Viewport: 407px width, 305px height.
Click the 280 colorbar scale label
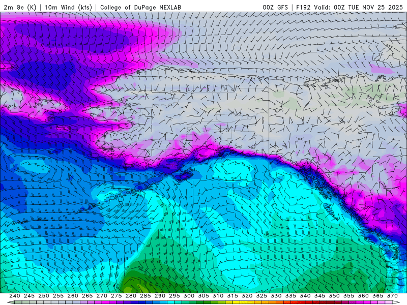pos(131,296)
